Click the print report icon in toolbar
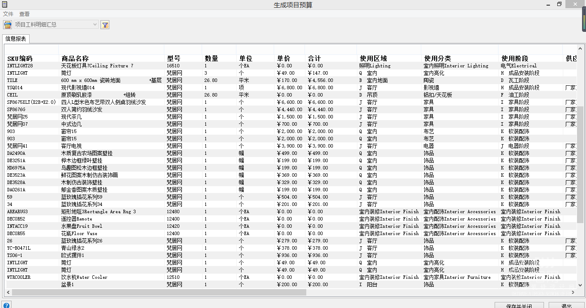 coord(7,25)
